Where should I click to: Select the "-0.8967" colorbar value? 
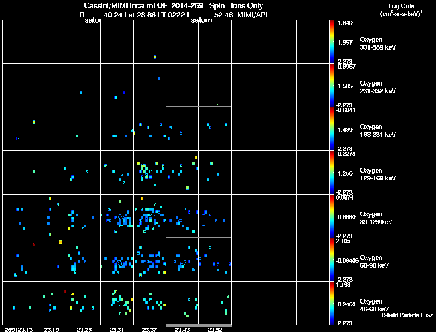tap(346, 67)
